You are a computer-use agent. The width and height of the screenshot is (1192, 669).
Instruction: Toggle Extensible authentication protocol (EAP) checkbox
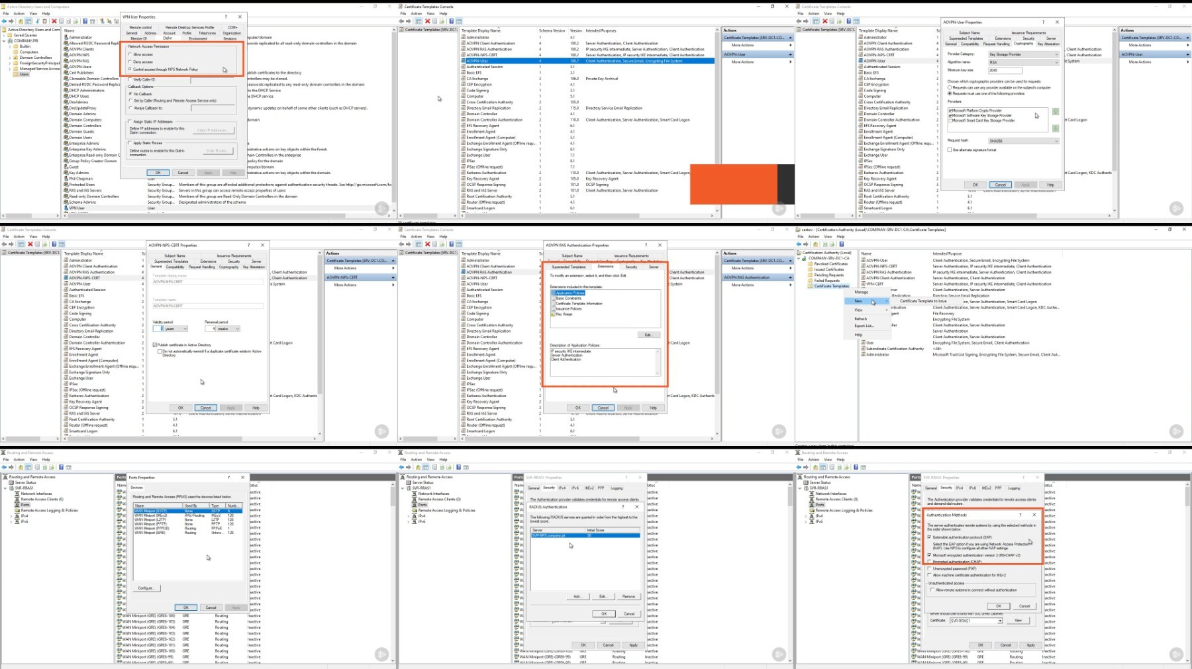click(x=930, y=537)
